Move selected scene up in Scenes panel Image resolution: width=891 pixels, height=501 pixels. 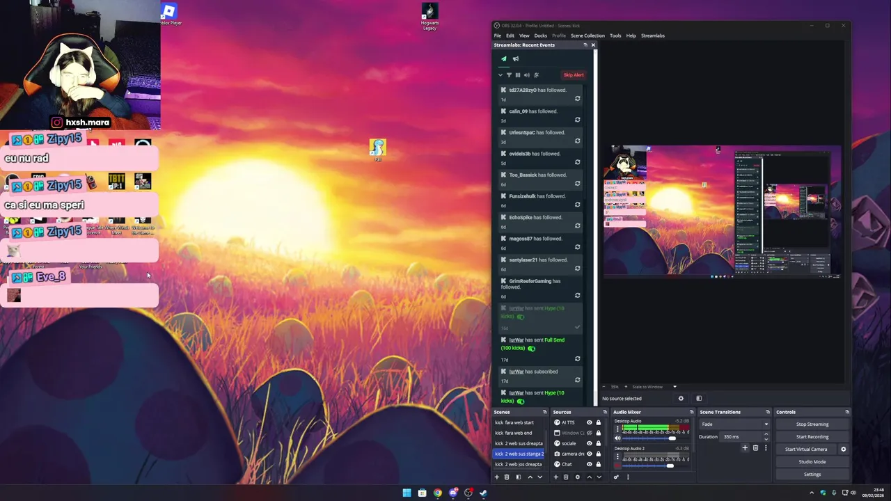530,477
